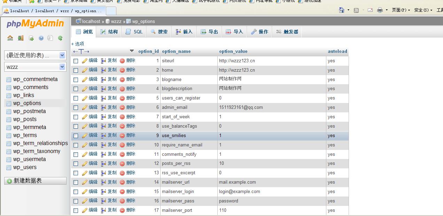Image resolution: width=443 pixels, height=216 pixels.
Task: Click the email value 1511923161@qq.com
Action: point(241,107)
